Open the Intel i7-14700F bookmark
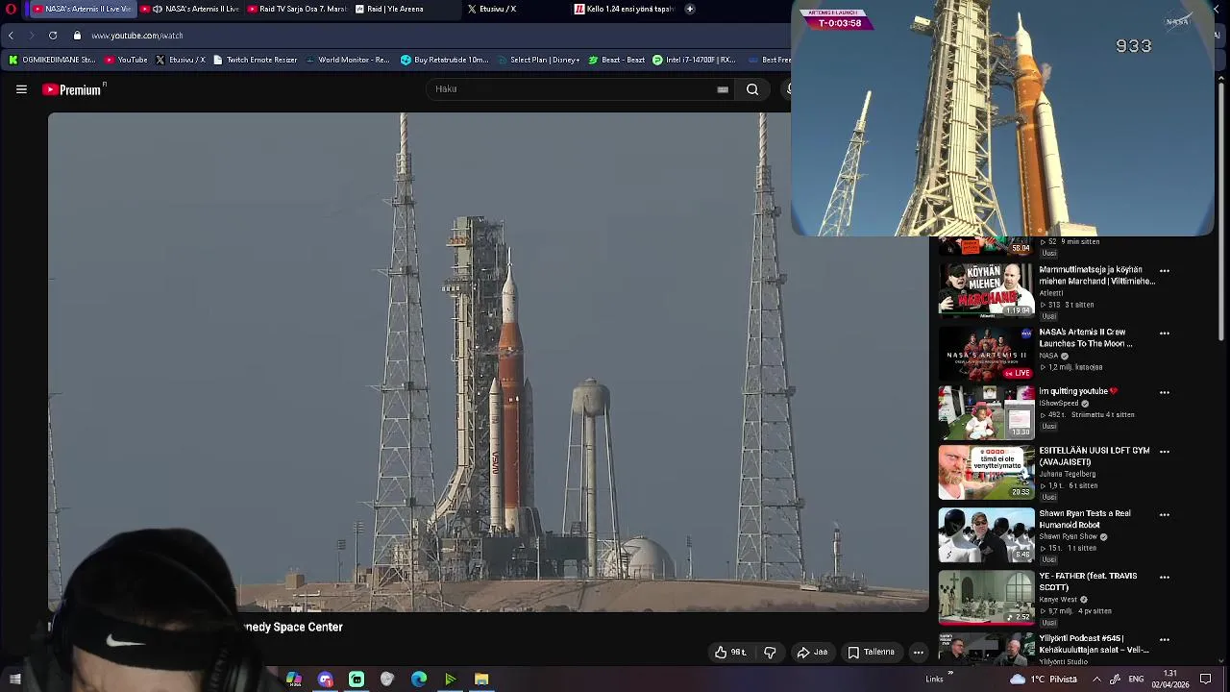1230x692 pixels. (x=694, y=60)
